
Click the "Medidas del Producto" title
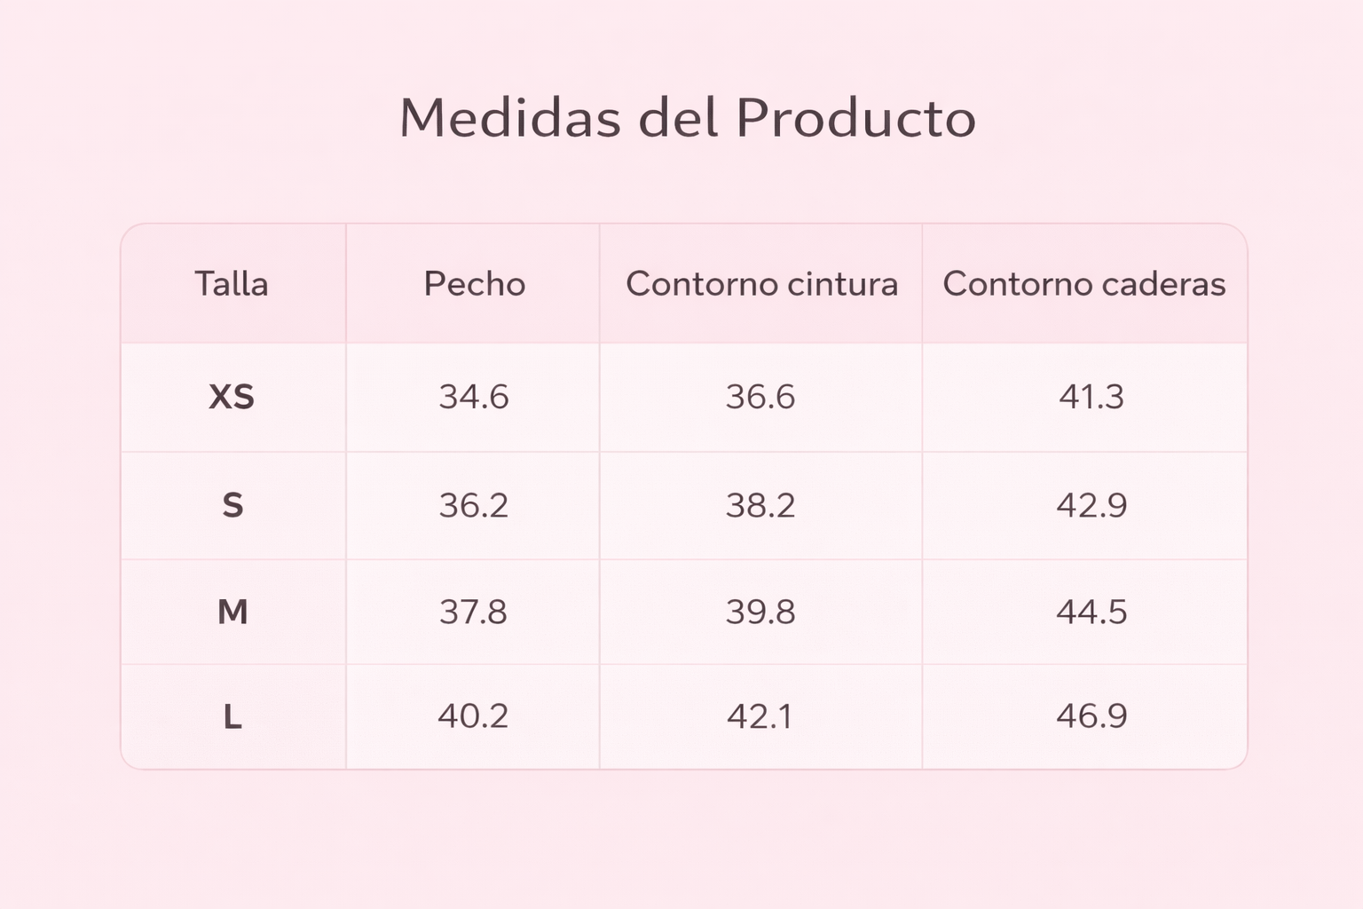point(688,117)
